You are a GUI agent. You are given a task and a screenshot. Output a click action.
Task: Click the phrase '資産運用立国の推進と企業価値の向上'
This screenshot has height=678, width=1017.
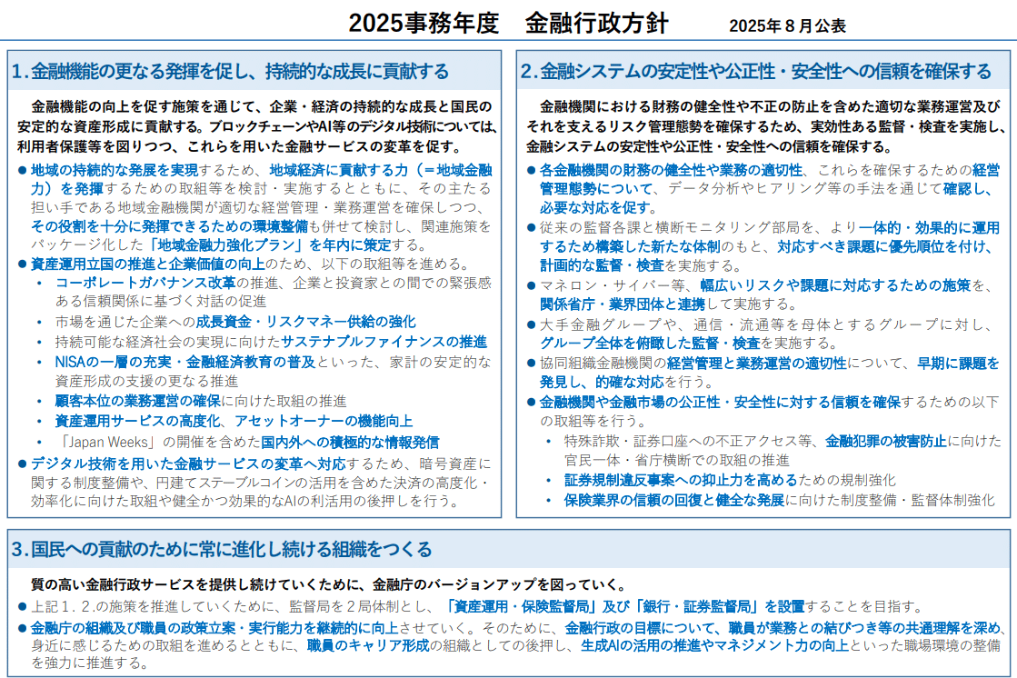[x=148, y=264]
